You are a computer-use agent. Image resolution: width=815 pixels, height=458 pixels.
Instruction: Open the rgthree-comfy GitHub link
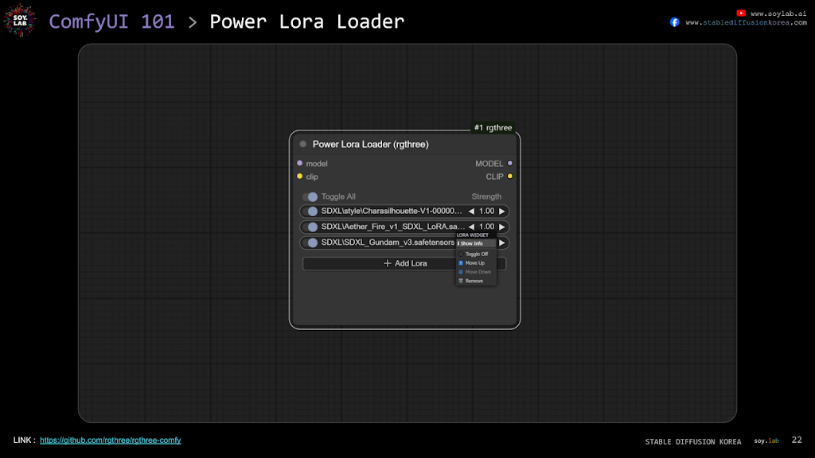pos(111,441)
